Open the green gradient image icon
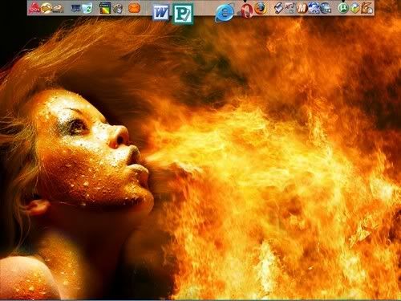Image resolution: width=401 pixels, height=301 pixels. coord(105,8)
